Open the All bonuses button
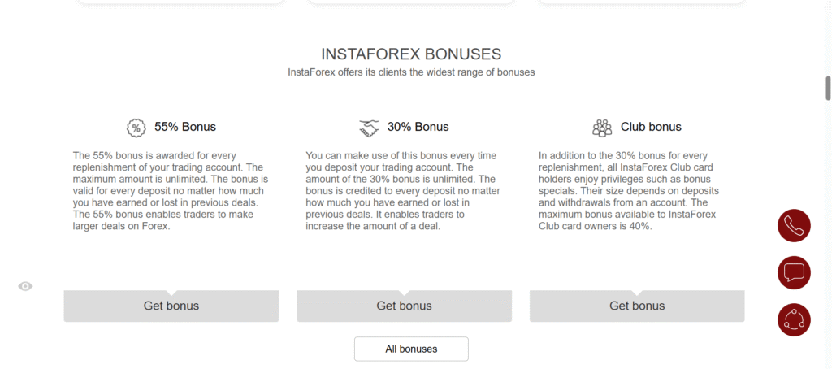Viewport: 832px width, 369px height. (411, 349)
